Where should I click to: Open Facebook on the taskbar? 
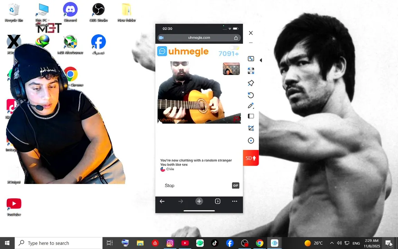coord(230,243)
